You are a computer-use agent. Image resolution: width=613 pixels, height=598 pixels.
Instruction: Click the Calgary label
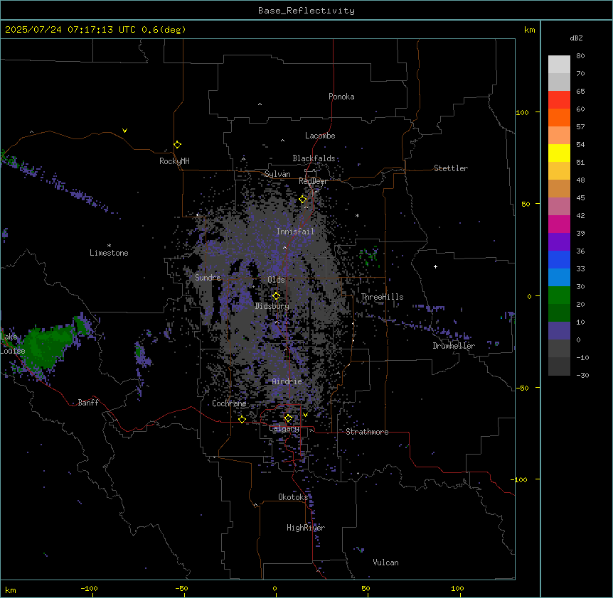tap(284, 428)
